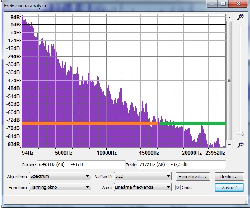Viewport: 250px width, 208px height.
Task: Click the zoom out magnifier icon
Action: click(x=241, y=144)
